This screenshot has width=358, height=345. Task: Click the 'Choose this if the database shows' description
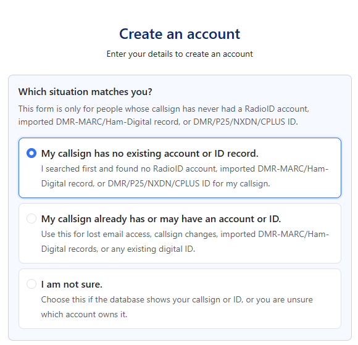pyautogui.click(x=177, y=307)
